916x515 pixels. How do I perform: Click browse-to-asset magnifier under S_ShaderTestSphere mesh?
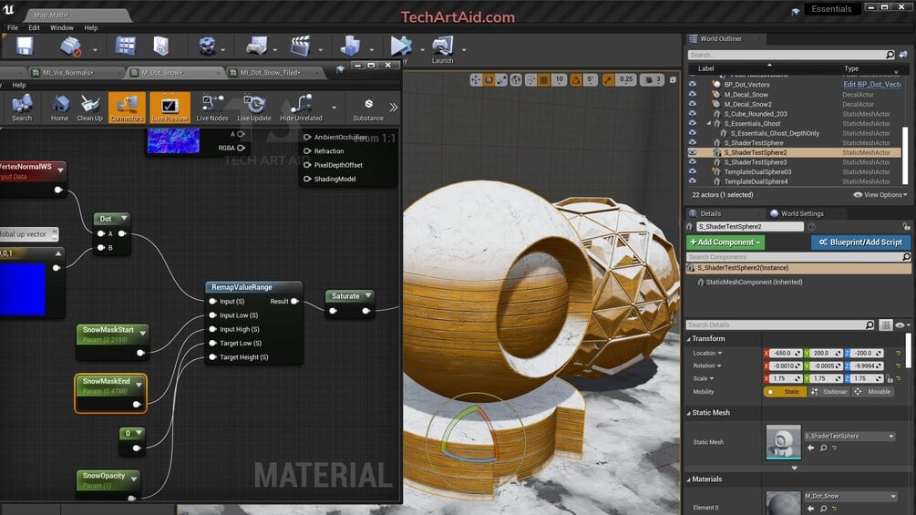coord(823,448)
